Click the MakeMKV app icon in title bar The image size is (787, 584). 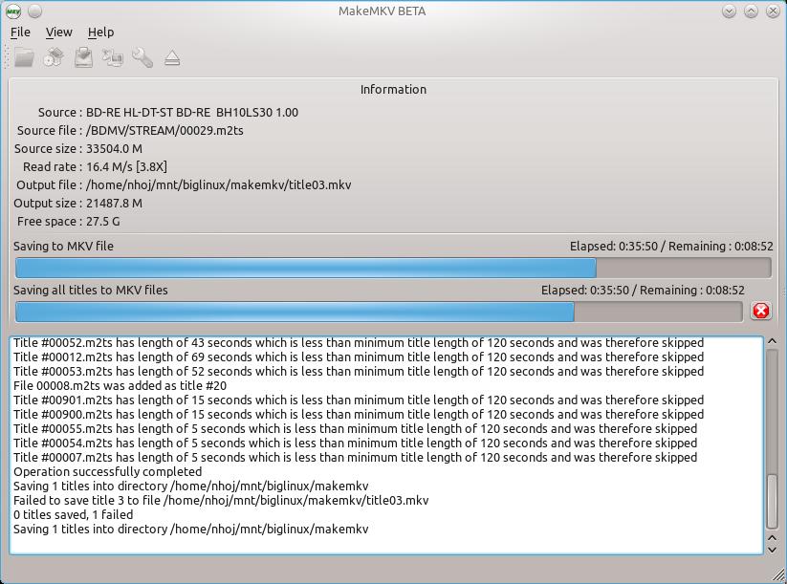(12, 11)
